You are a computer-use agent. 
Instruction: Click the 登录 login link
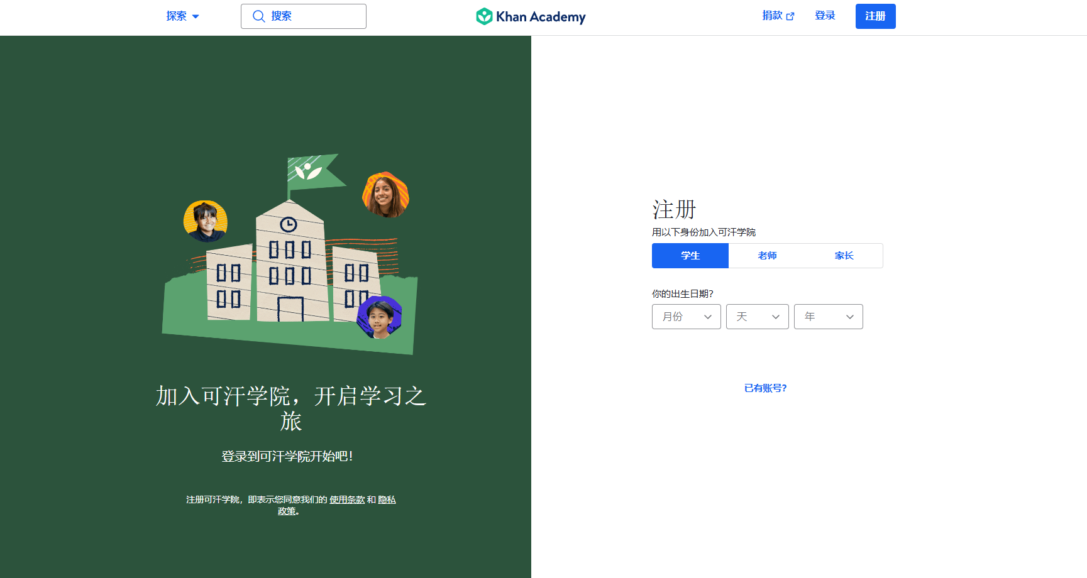(x=825, y=16)
